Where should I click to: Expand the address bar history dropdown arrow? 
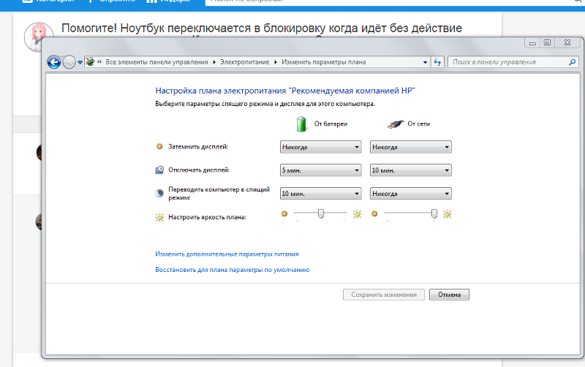click(425, 62)
